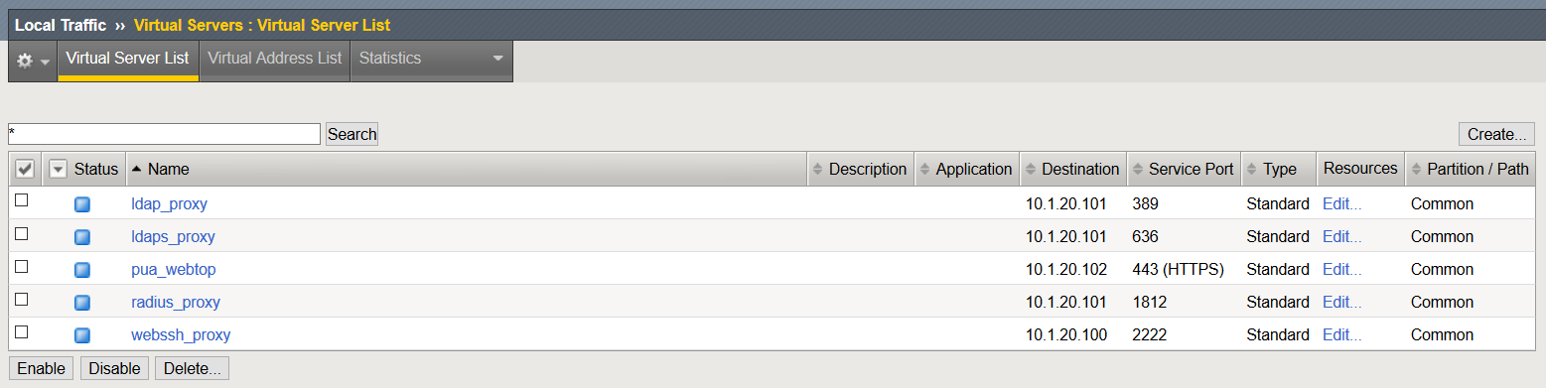Click the status icon for ldaps_proxy
The width and height of the screenshot is (1546, 388).
[82, 237]
